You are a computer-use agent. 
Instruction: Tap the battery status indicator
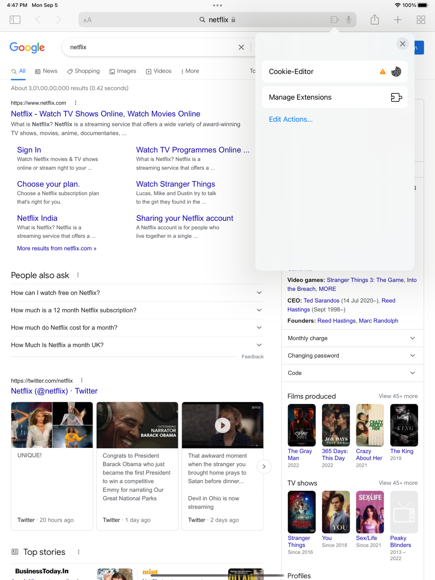(x=423, y=5)
